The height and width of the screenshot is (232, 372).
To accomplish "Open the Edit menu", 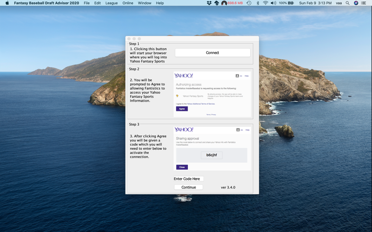I will (97, 3).
